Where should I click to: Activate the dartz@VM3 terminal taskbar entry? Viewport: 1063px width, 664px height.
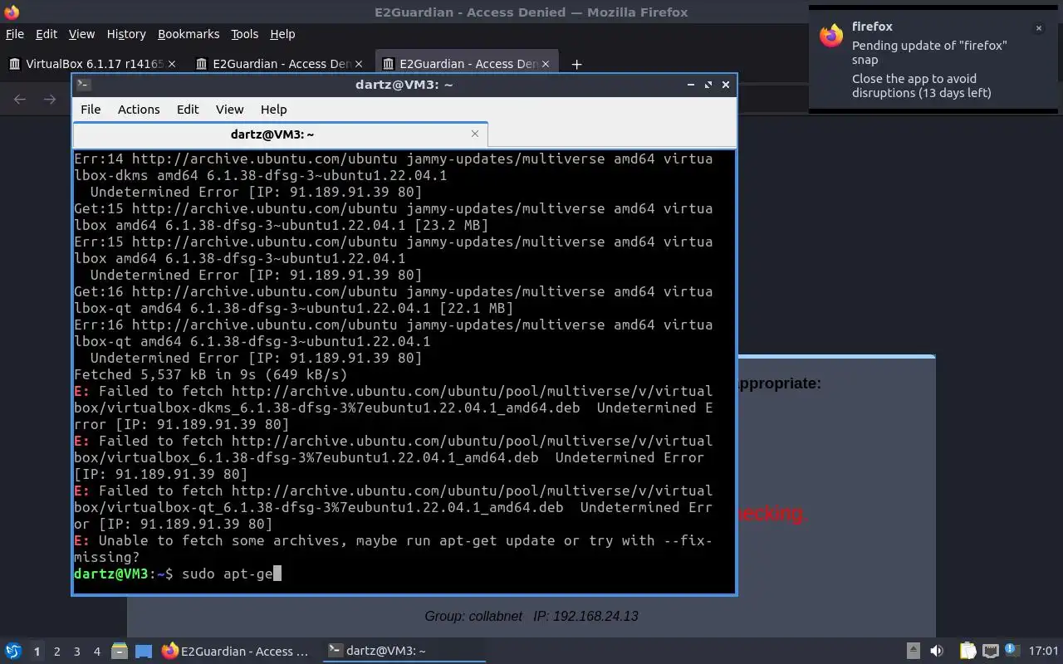pyautogui.click(x=404, y=651)
